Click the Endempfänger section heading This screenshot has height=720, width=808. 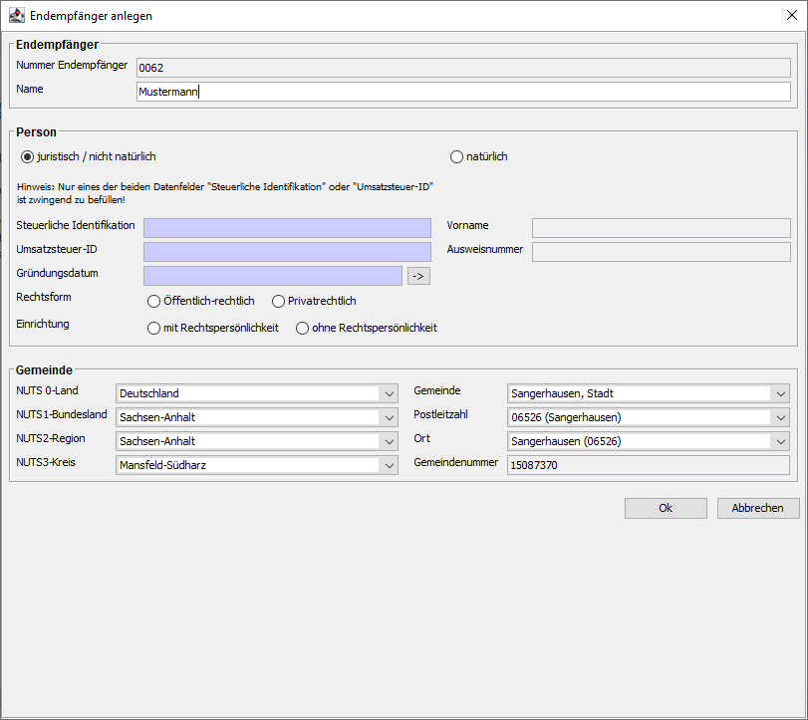57,45
